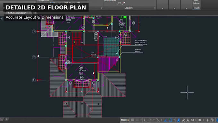The image size is (218, 123).
Task: Click the isolate objects status icon
Action: pos(213,120)
